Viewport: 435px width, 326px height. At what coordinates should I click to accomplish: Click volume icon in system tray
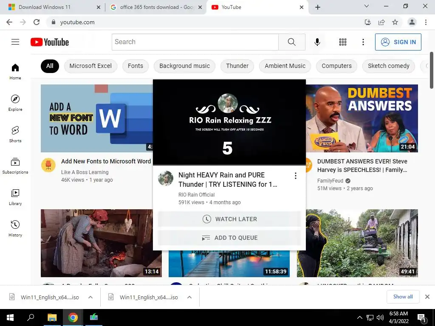[x=380, y=318]
